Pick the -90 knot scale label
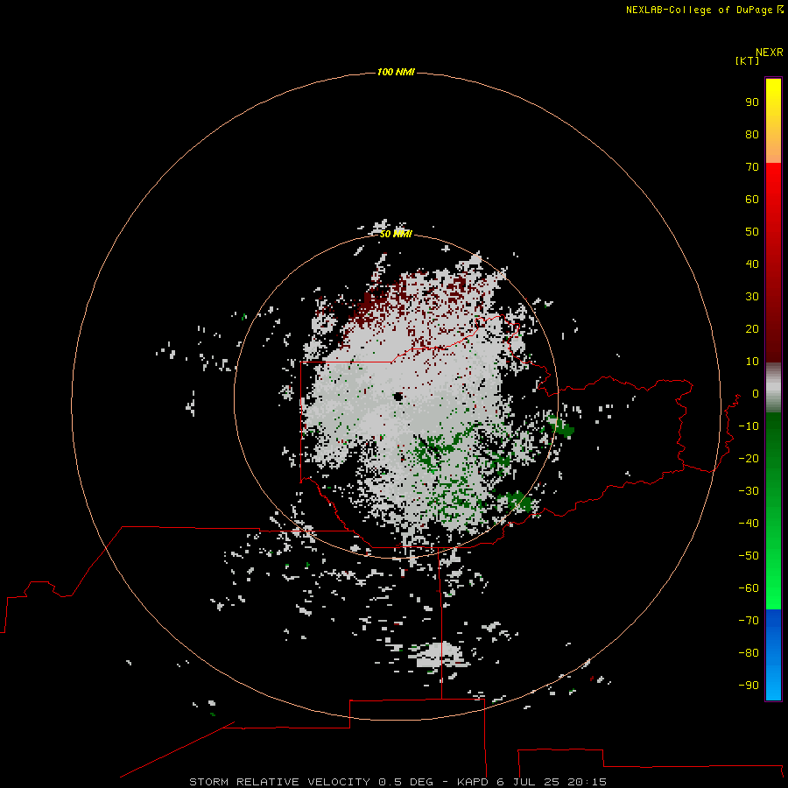Image resolution: width=788 pixels, height=788 pixels. tap(749, 685)
